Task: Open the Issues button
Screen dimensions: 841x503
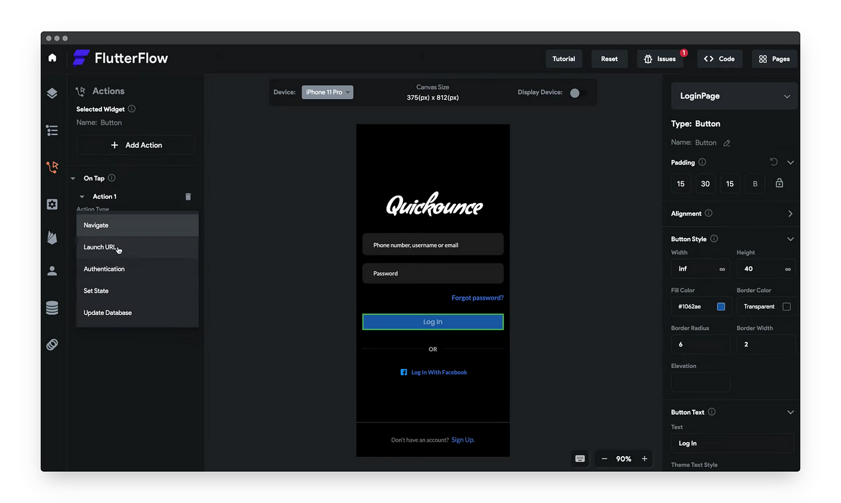Action: click(660, 59)
